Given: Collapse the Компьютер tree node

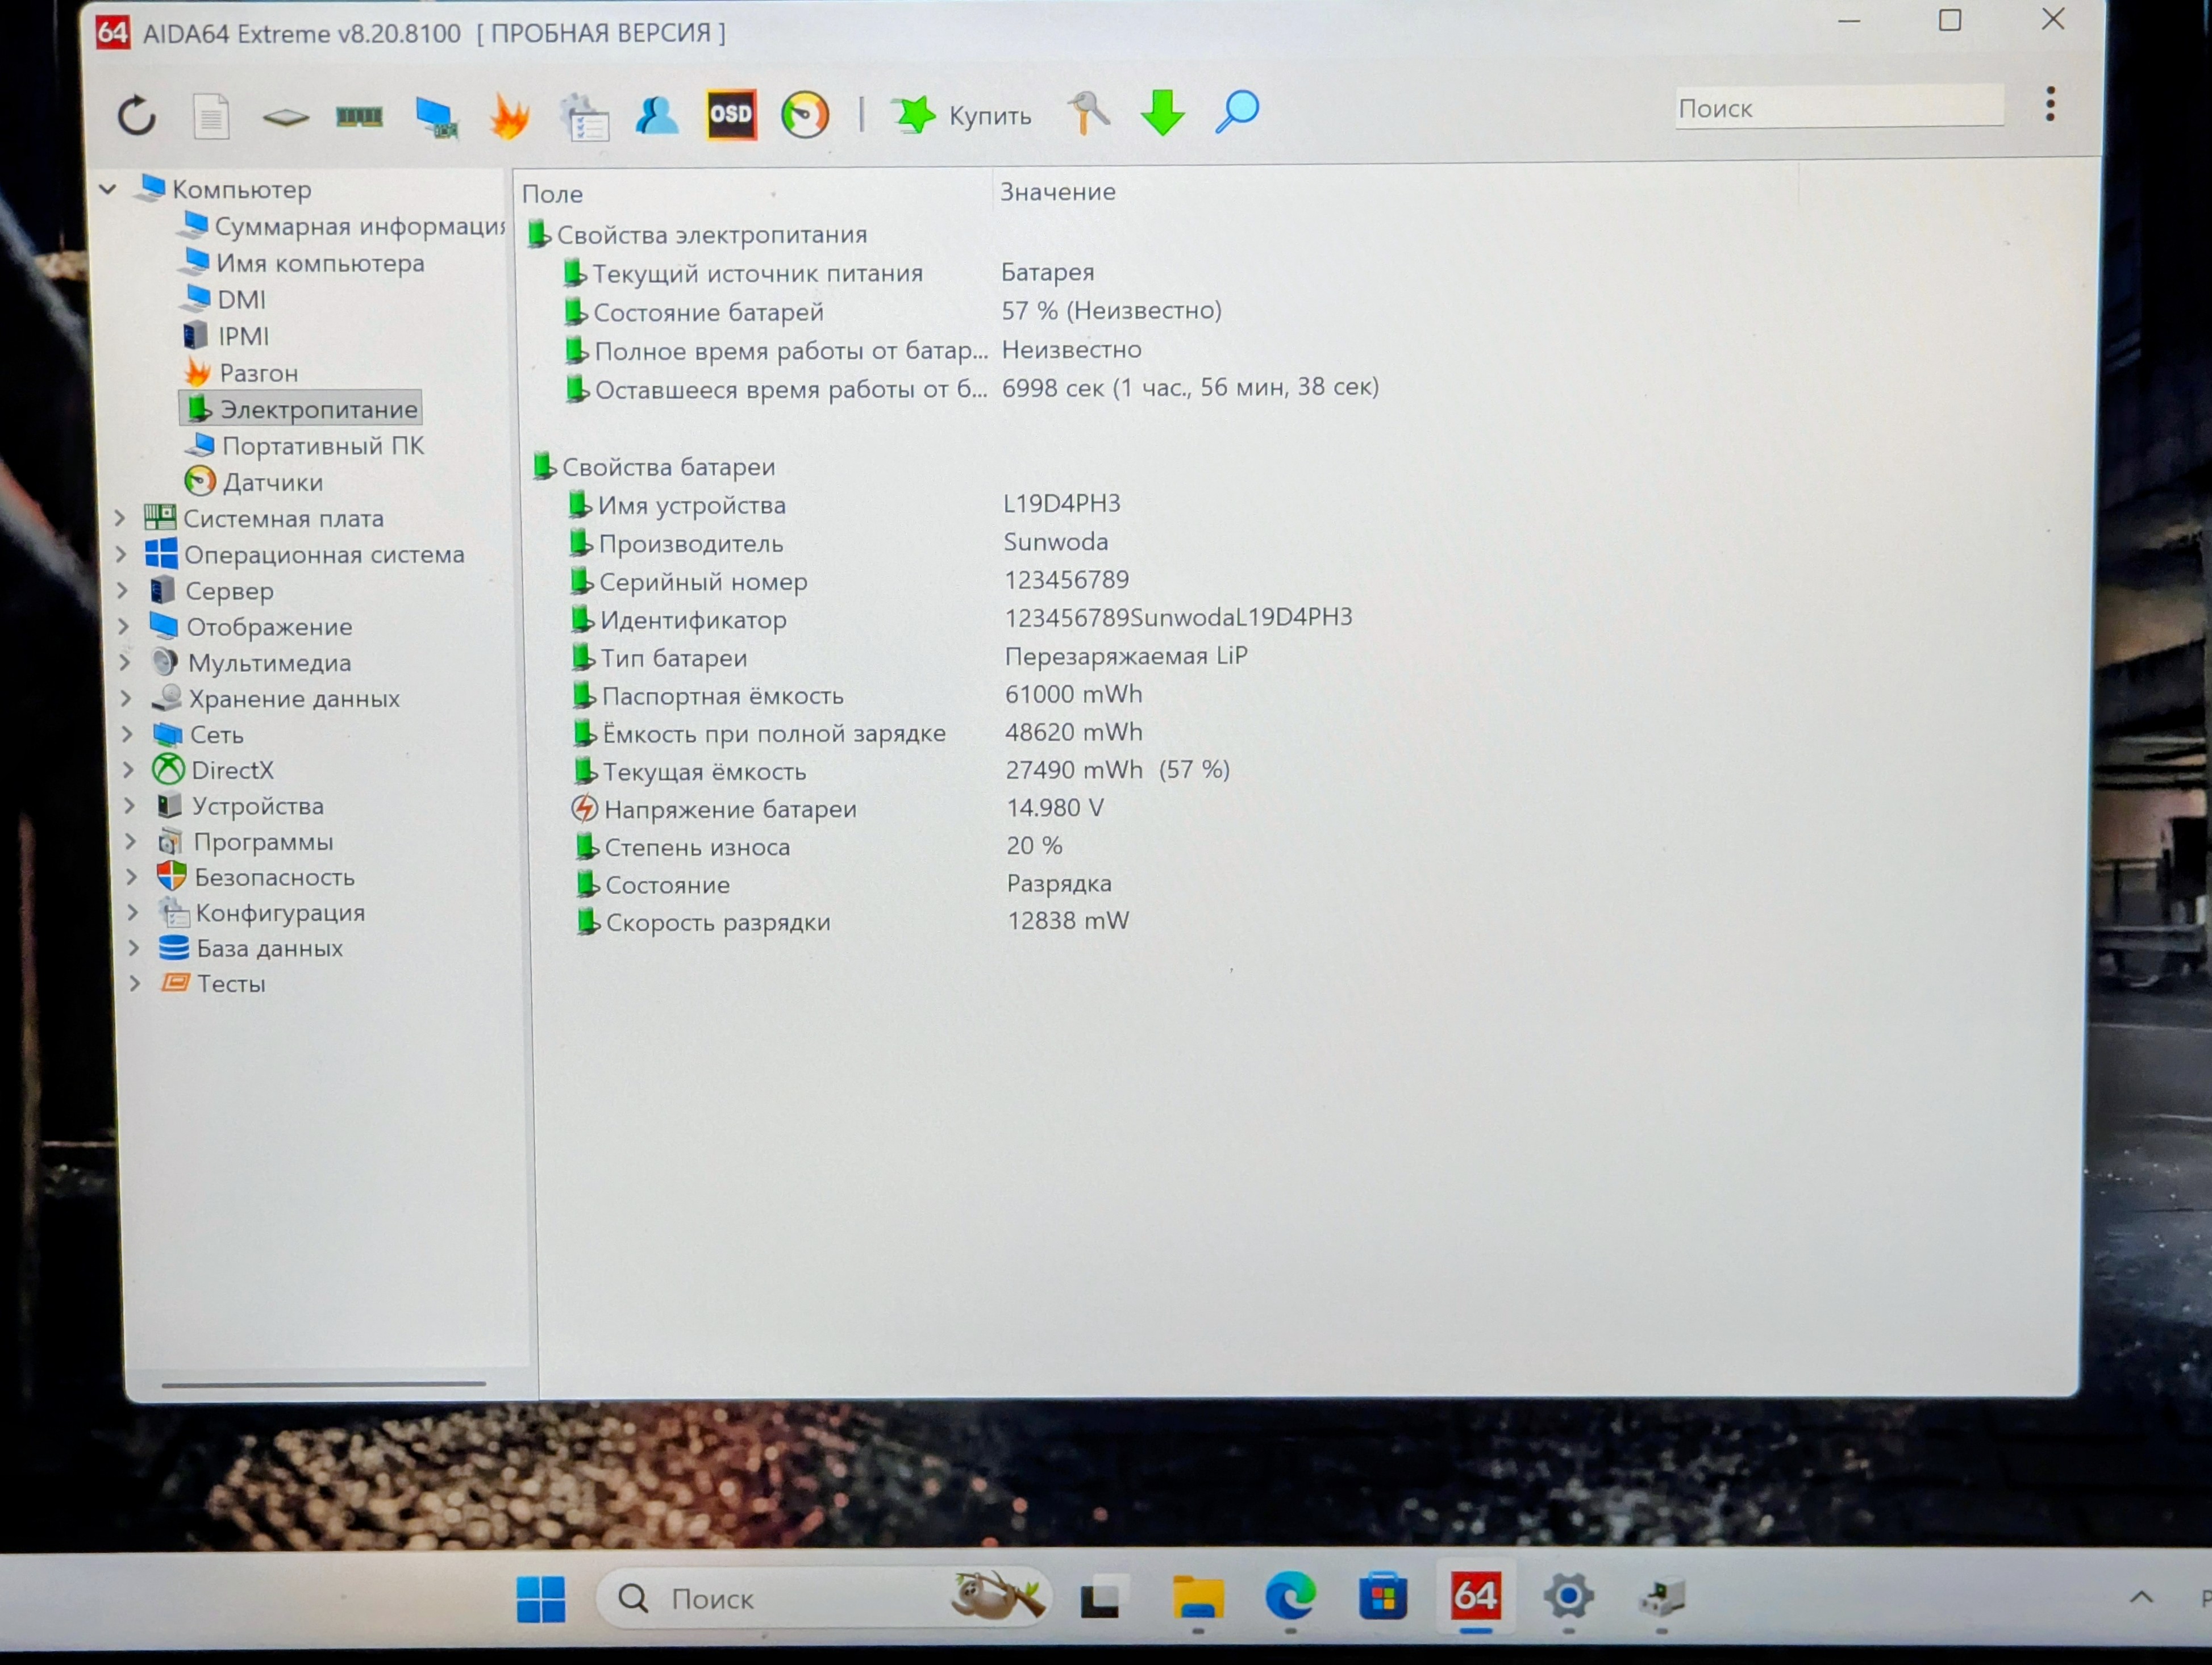Looking at the screenshot, I should click(x=108, y=188).
